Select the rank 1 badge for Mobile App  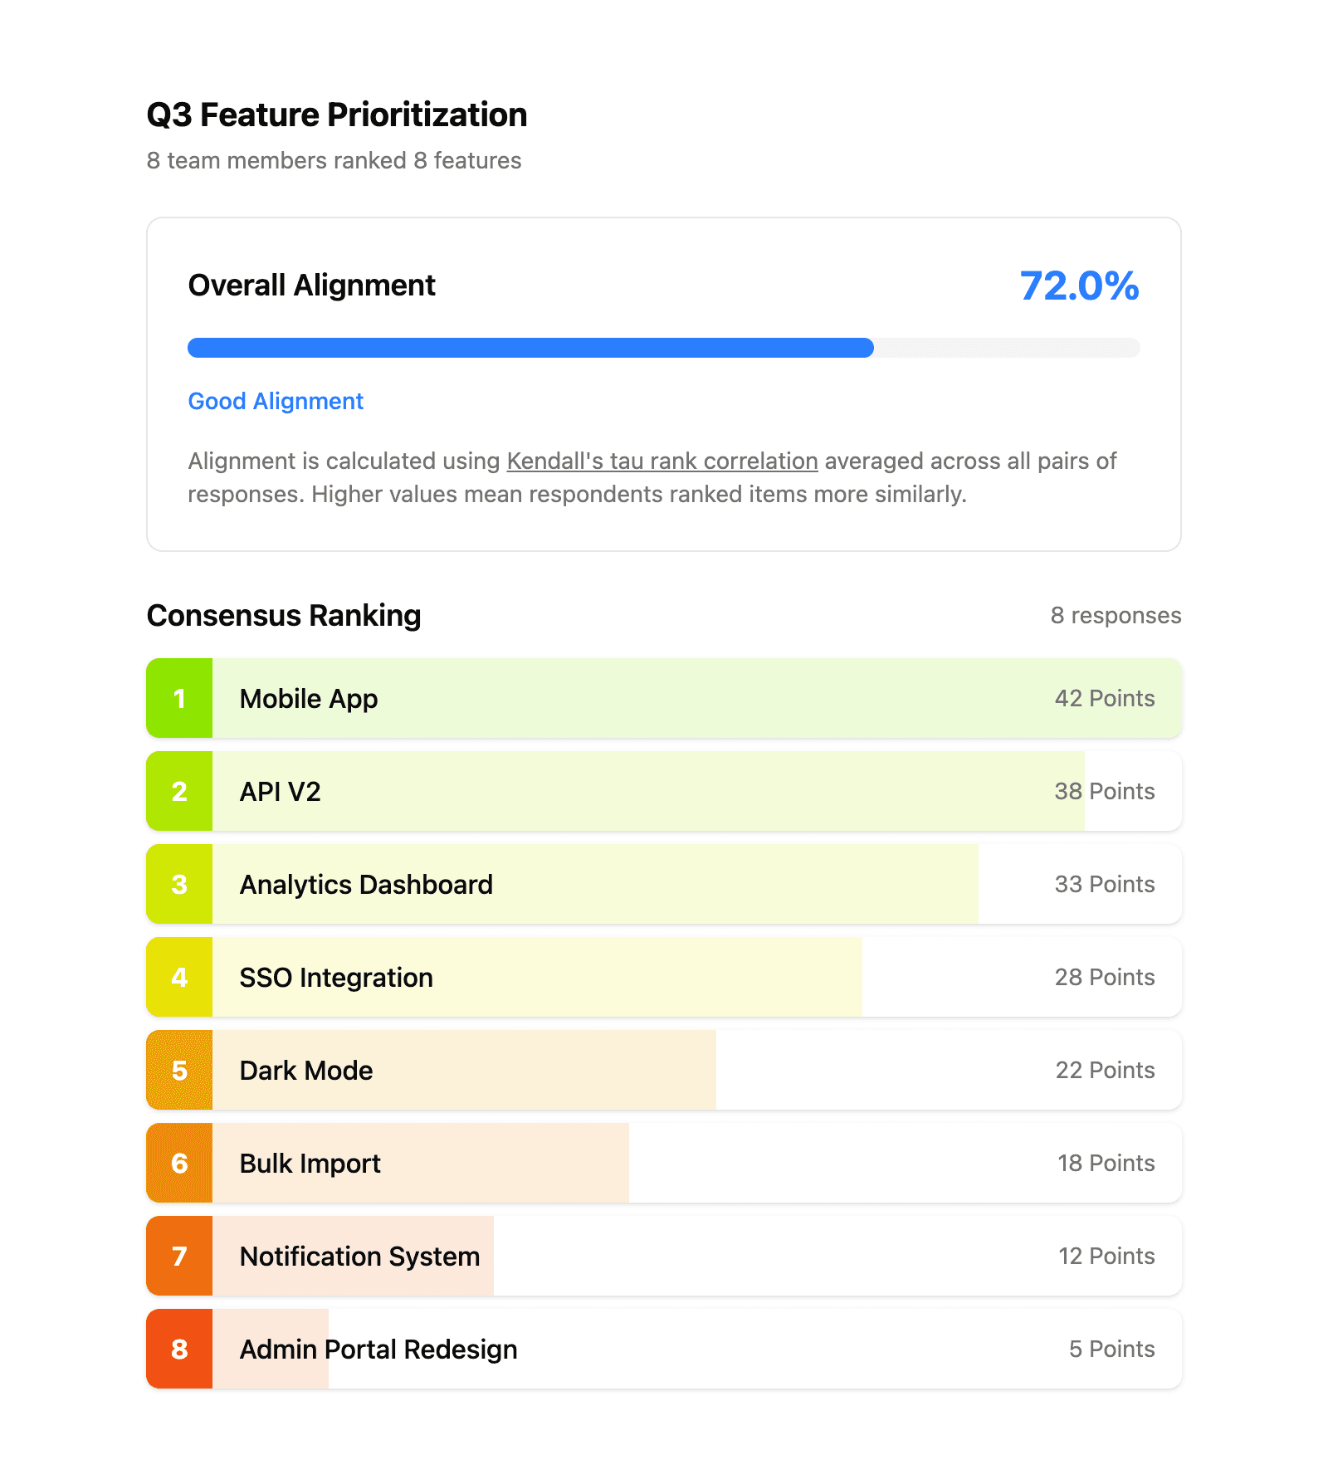pyautogui.click(x=179, y=698)
